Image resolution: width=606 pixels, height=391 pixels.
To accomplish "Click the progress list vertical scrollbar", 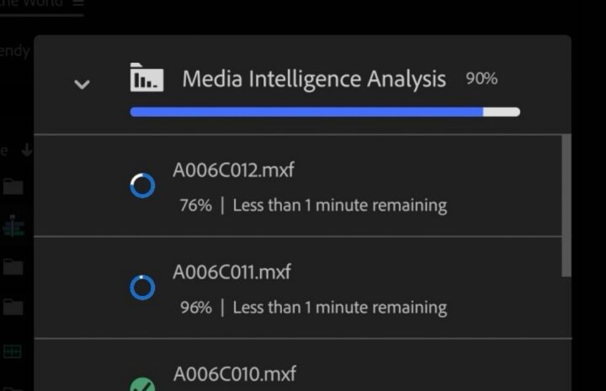I will 566,206.
